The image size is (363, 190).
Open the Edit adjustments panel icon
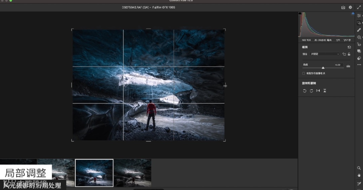point(359,15)
